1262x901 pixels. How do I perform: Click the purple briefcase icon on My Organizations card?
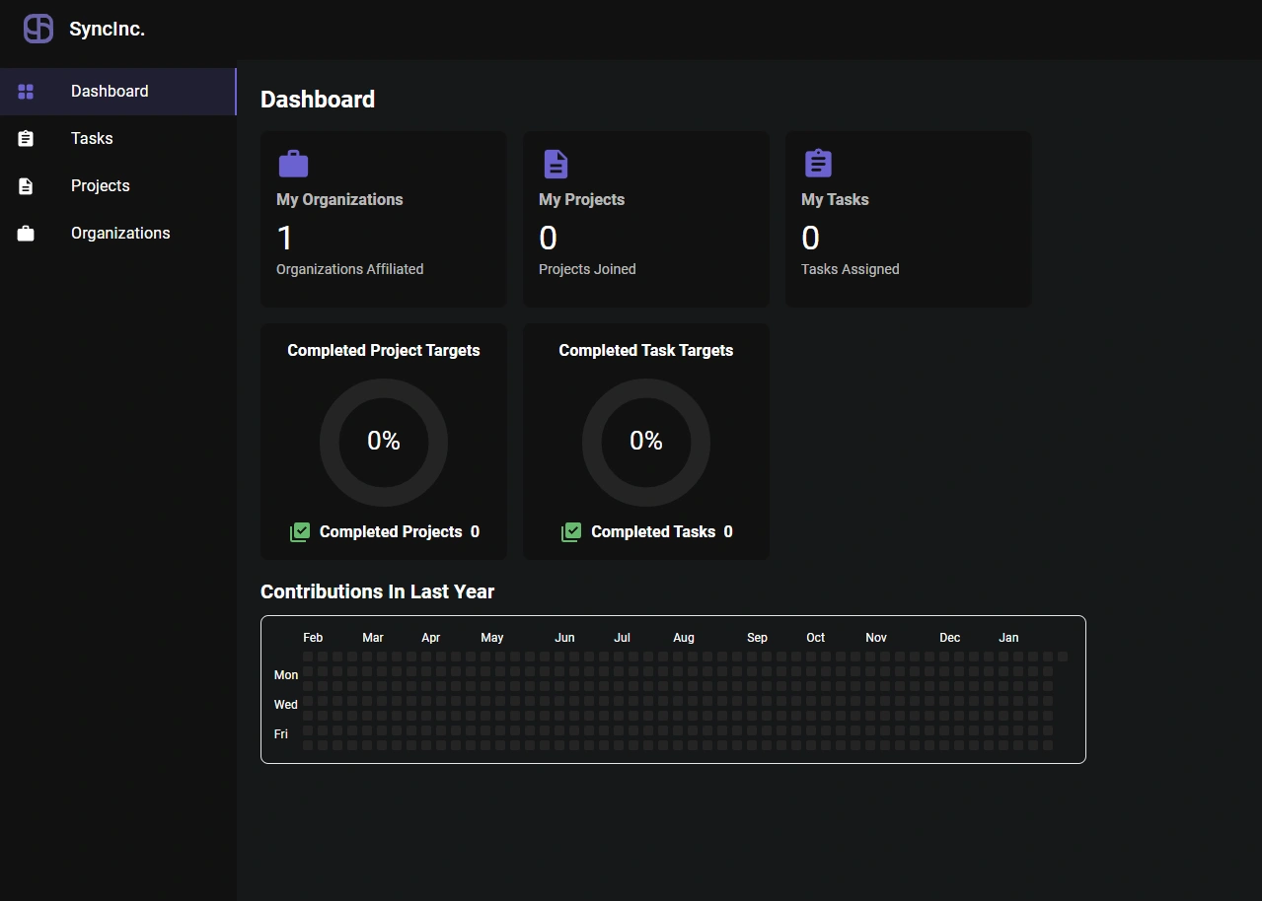pyautogui.click(x=293, y=164)
